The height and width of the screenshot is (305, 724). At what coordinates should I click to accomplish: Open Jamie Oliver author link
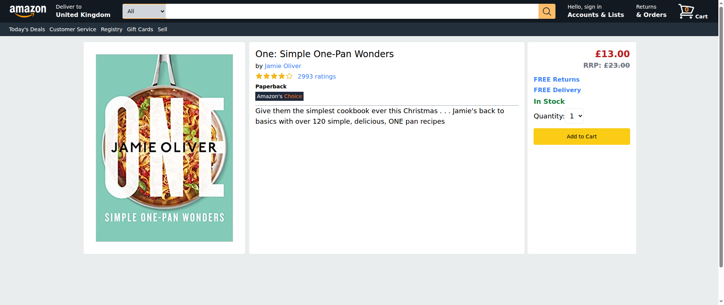pos(283,66)
